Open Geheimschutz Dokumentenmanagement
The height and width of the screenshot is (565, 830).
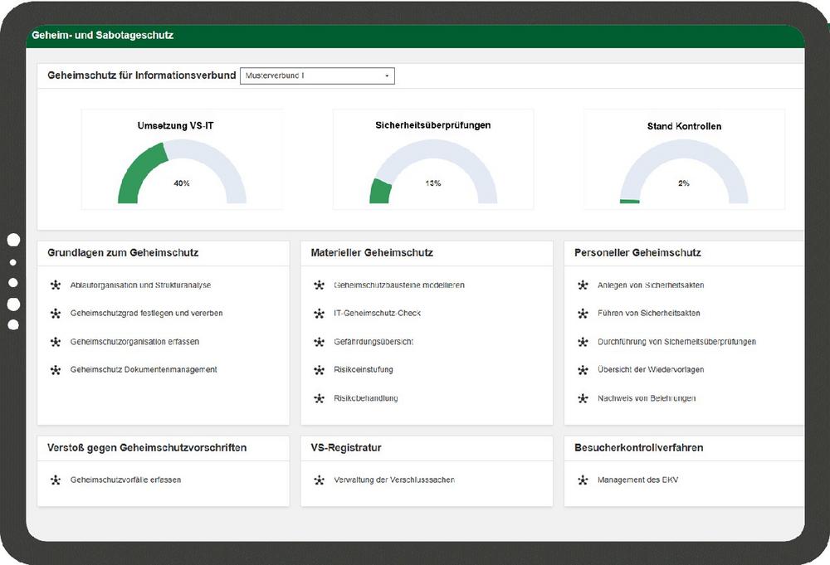(144, 370)
